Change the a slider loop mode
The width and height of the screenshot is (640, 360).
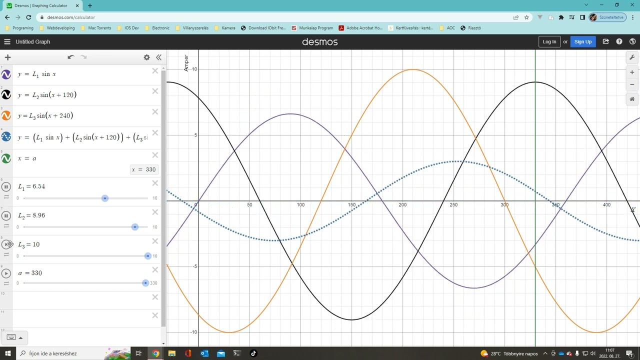(x=6, y=283)
